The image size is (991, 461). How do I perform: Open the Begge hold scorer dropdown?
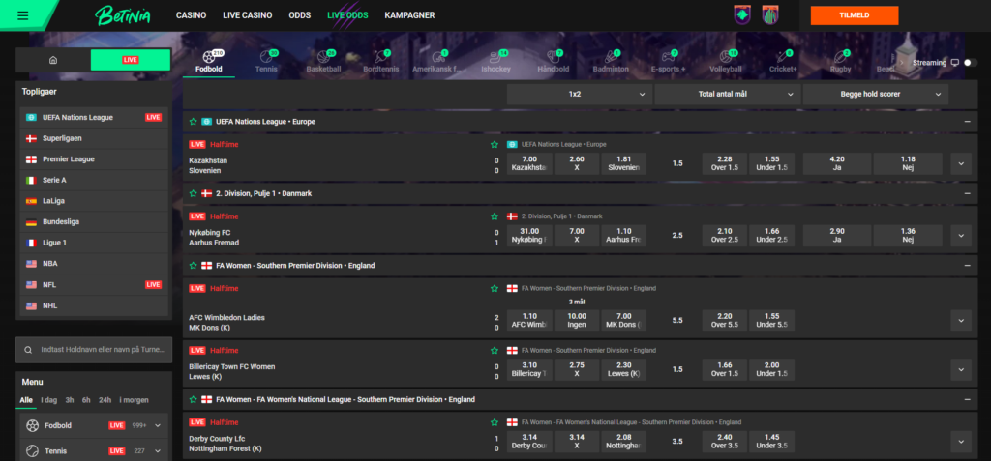pyautogui.click(x=875, y=94)
